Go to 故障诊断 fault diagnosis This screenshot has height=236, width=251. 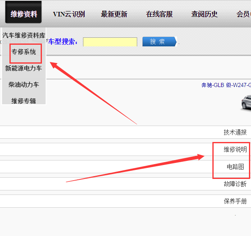tap(235, 184)
